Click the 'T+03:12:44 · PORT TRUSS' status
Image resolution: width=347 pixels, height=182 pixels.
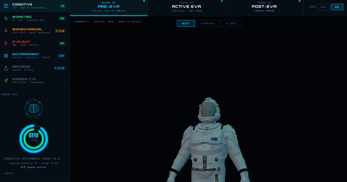(x=187, y=11)
